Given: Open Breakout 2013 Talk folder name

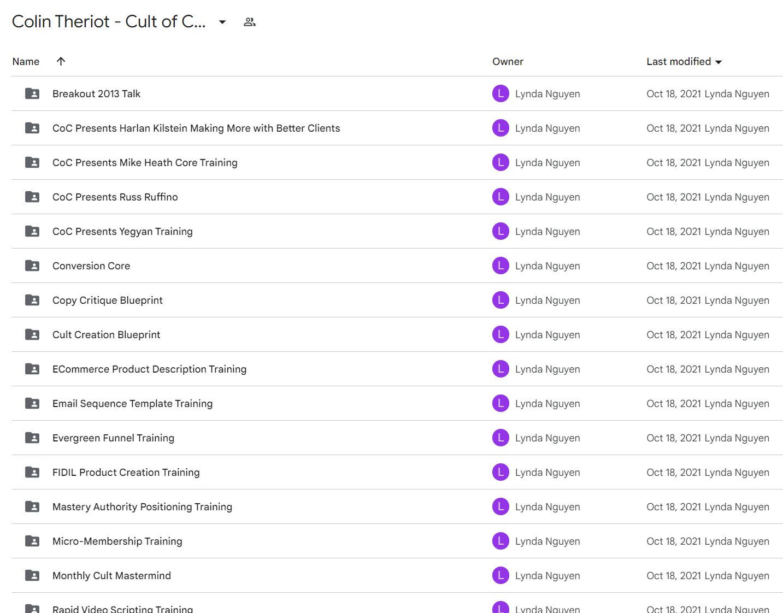Looking at the screenshot, I should pos(96,94).
